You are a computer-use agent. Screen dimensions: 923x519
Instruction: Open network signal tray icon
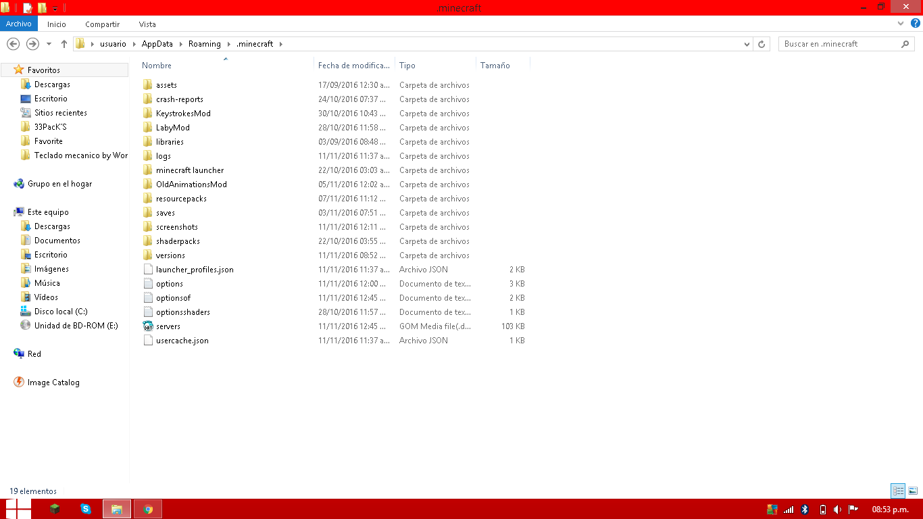pyautogui.click(x=789, y=510)
